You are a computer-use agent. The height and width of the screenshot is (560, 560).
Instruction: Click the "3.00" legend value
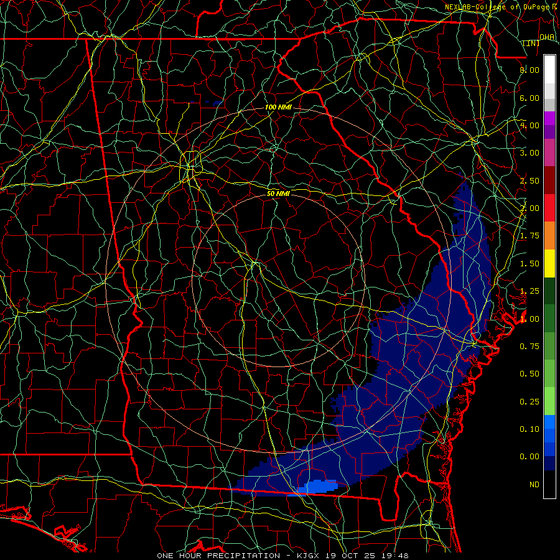click(530, 153)
